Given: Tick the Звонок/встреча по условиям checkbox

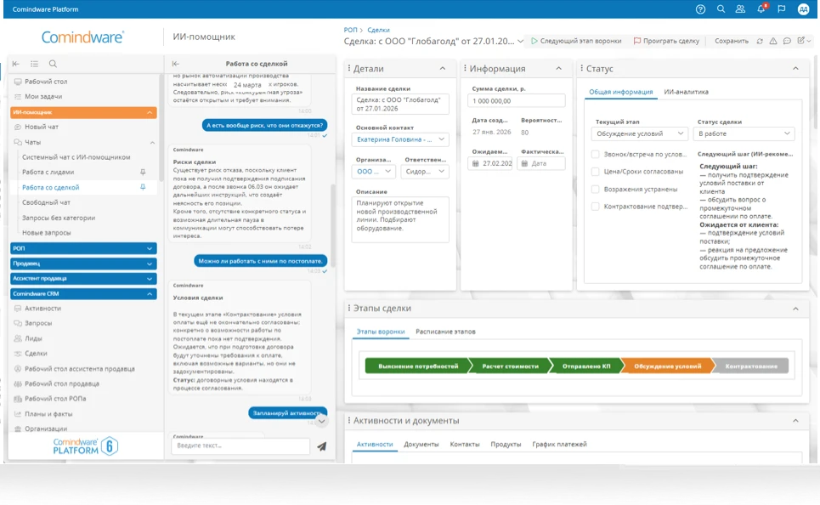Looking at the screenshot, I should click(x=596, y=155).
